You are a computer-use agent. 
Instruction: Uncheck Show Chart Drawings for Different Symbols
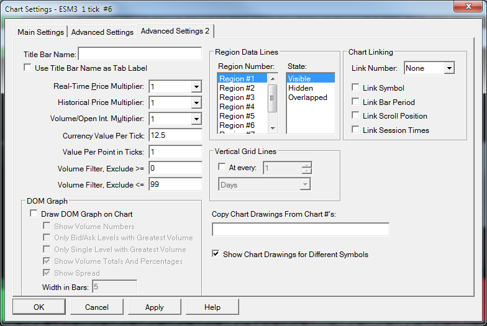pyautogui.click(x=216, y=253)
